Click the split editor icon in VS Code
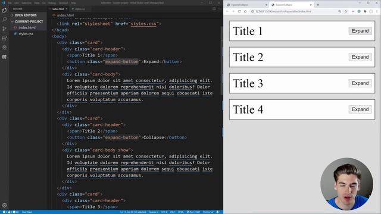 [214, 9]
